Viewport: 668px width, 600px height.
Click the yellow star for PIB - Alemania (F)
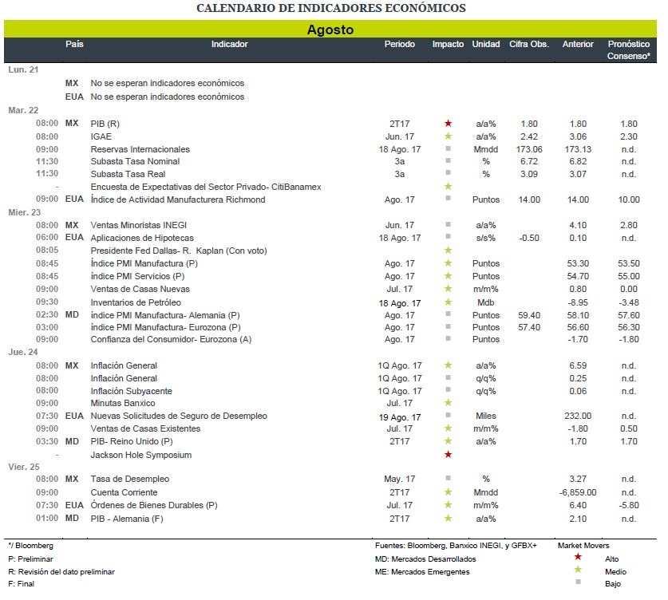[448, 519]
